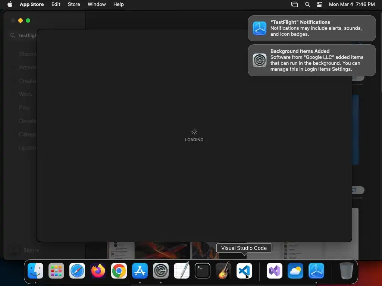Screen dimensions: 382x286
Task: Open Spotlight search in the menu bar
Action: click(307, 4)
